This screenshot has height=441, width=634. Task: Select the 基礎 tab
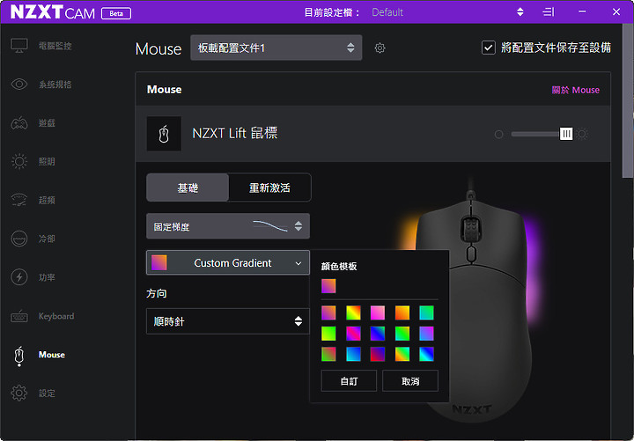(188, 187)
